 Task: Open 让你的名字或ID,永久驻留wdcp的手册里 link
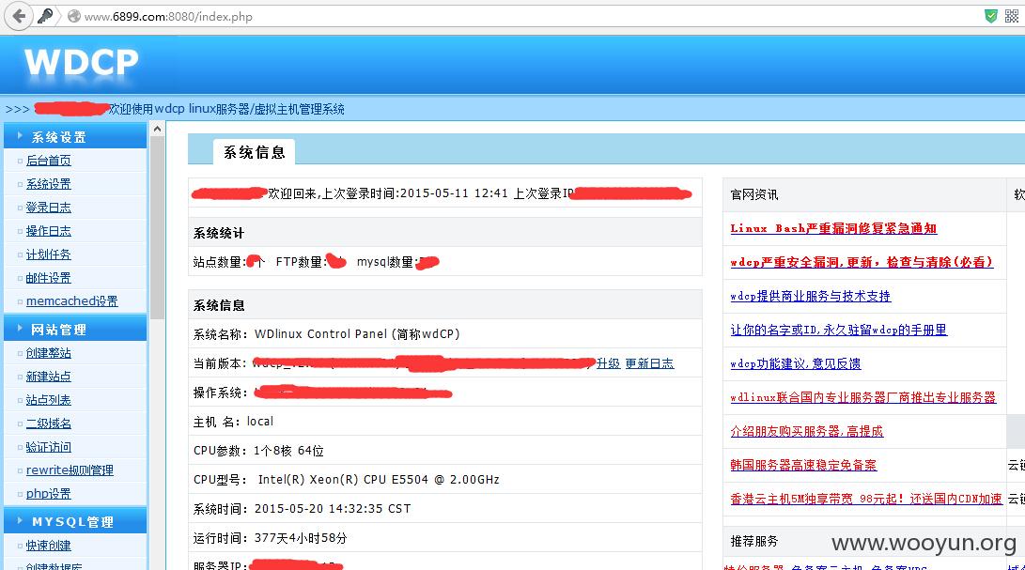coord(839,331)
